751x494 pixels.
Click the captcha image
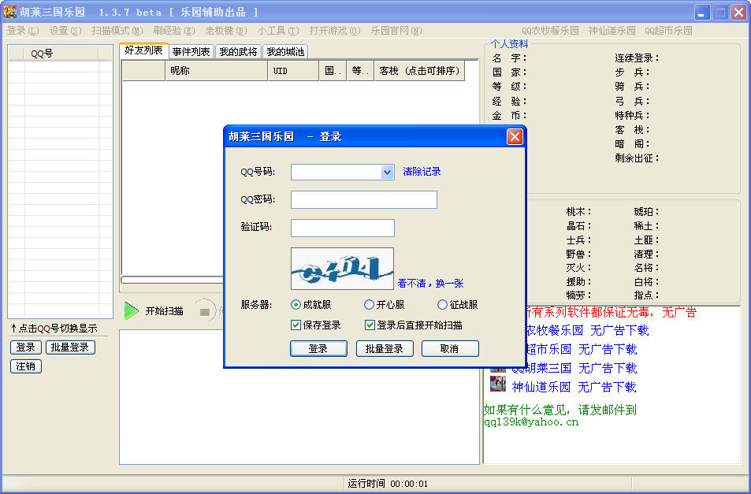pos(343,269)
